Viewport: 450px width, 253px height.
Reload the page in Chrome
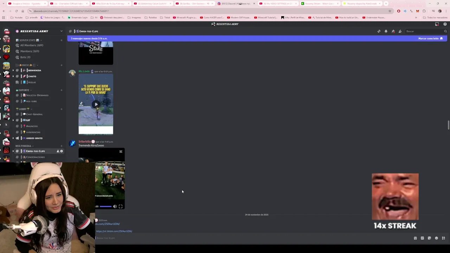pyautogui.click(x=16, y=11)
